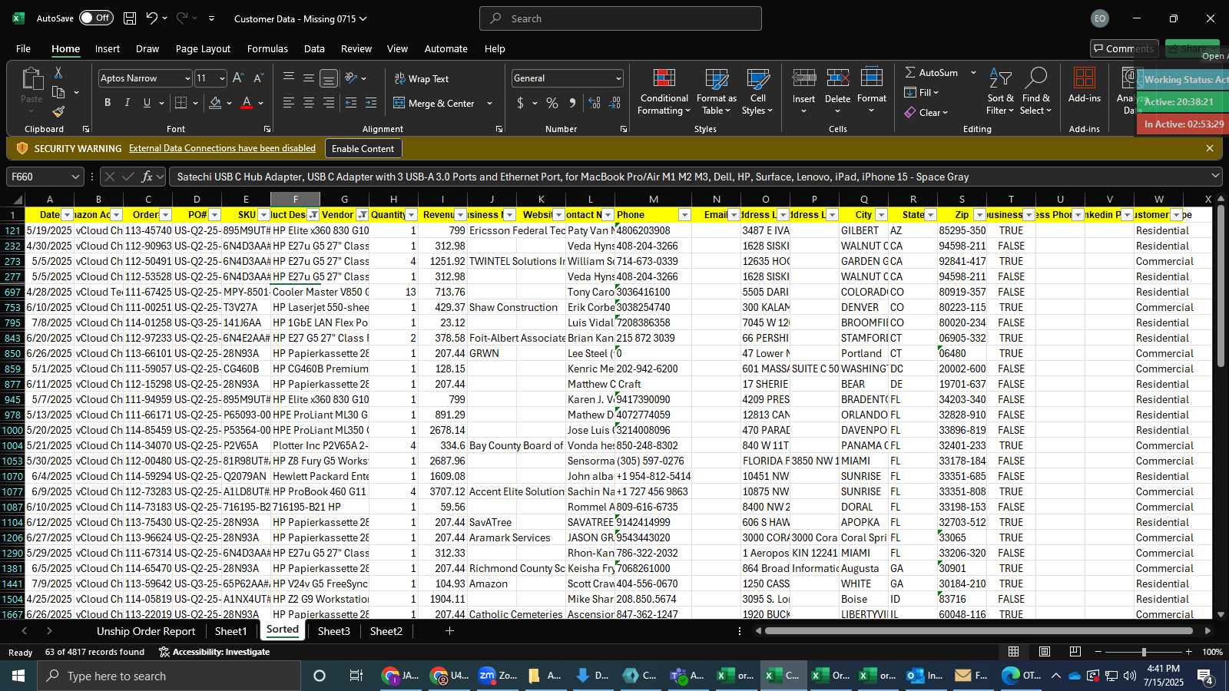Open Format as Table gallery
This screenshot has width=1229, height=691.
coord(716,92)
